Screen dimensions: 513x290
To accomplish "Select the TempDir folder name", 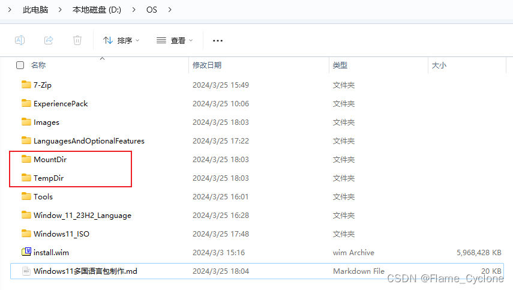I will pyautogui.click(x=49, y=178).
